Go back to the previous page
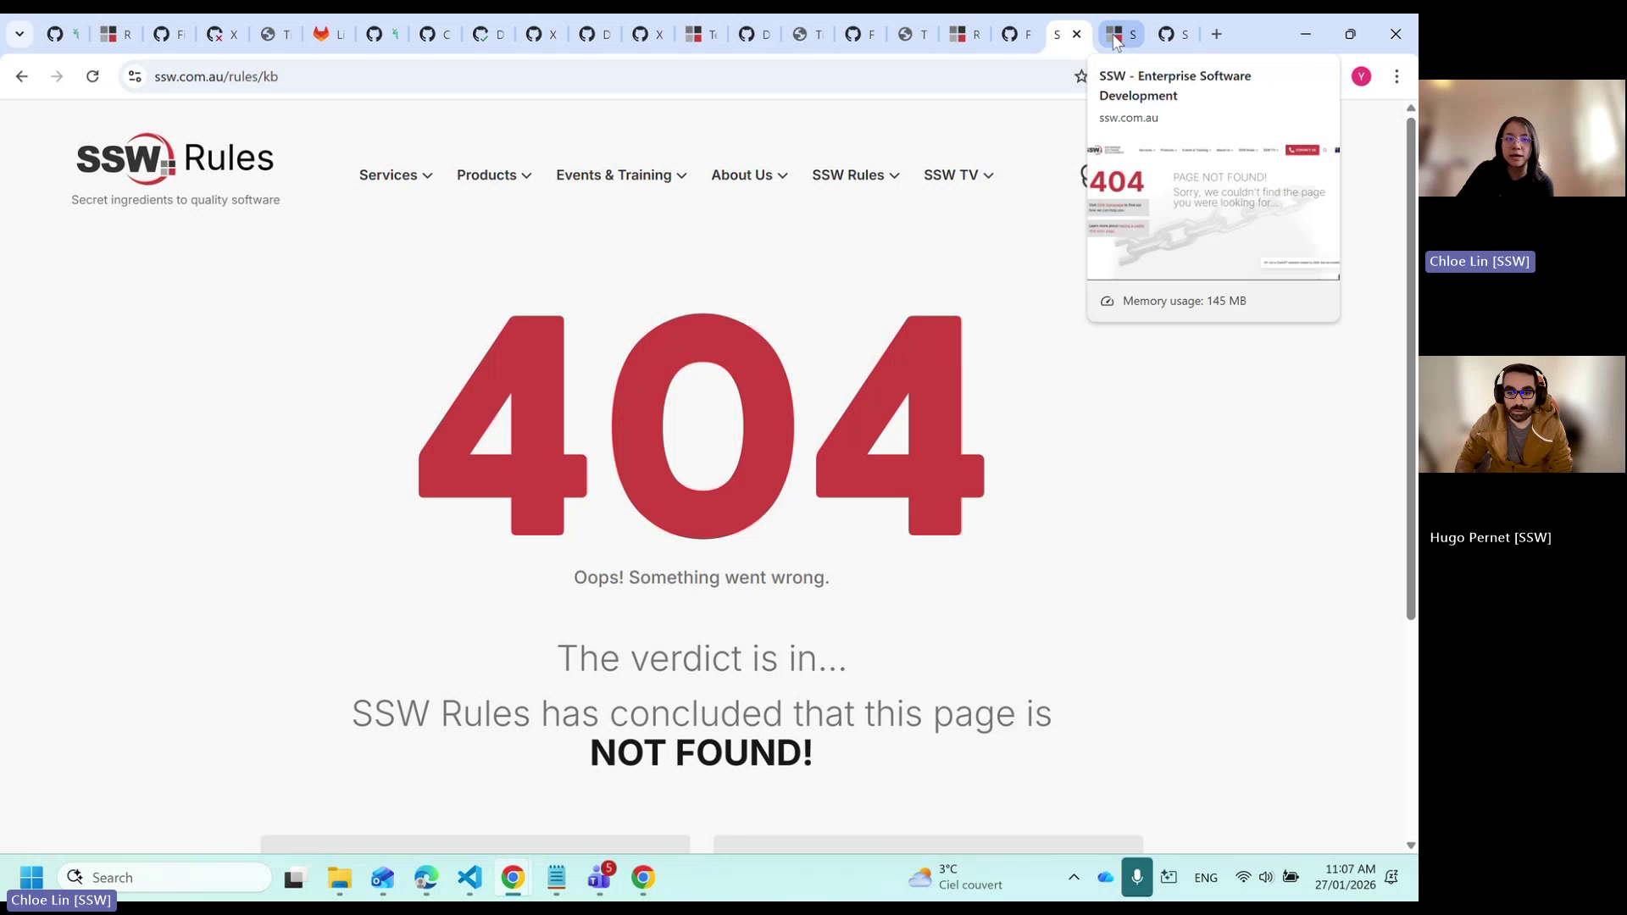This screenshot has height=915, width=1627. pos(22,76)
